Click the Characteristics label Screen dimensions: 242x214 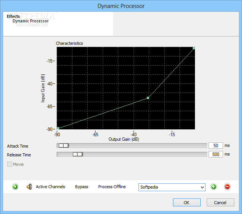(x=69, y=43)
